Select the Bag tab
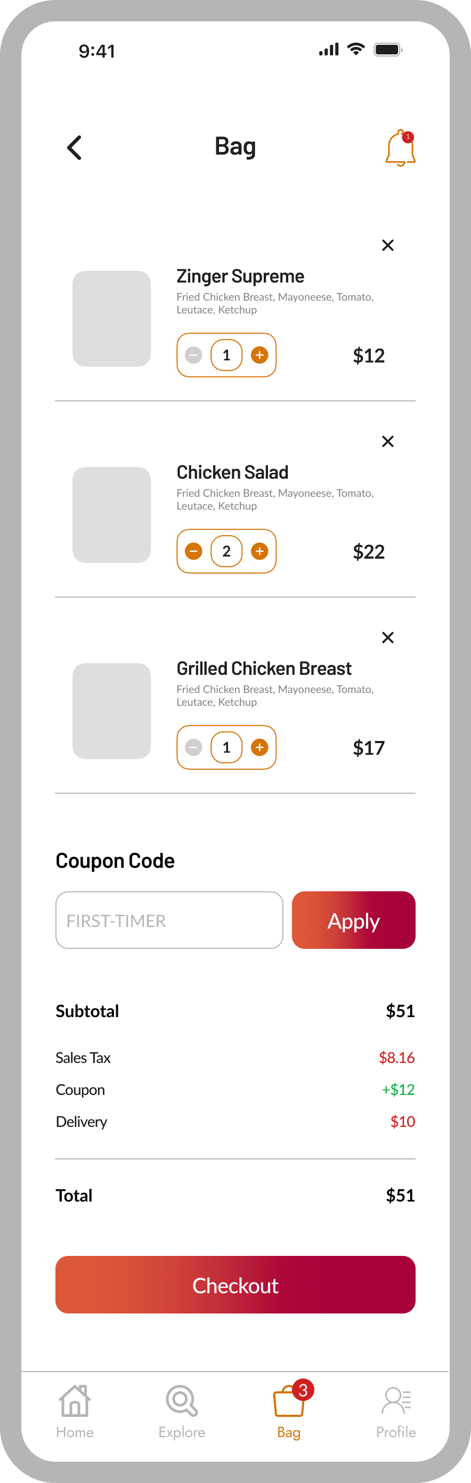 coord(289,1411)
